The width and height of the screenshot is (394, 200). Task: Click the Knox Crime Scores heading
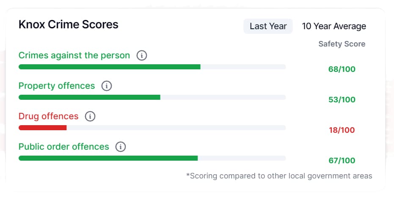[69, 25]
